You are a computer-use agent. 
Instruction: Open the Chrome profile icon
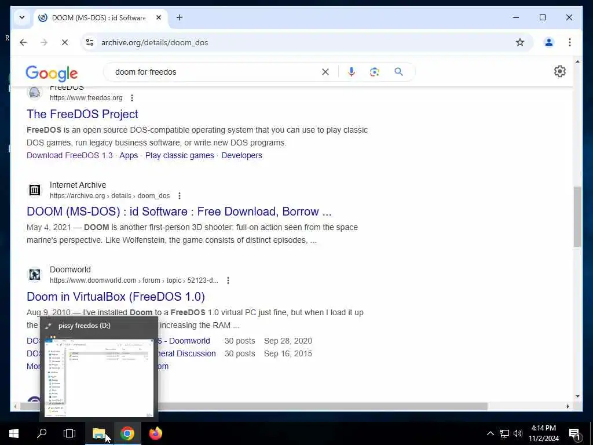coord(549,42)
